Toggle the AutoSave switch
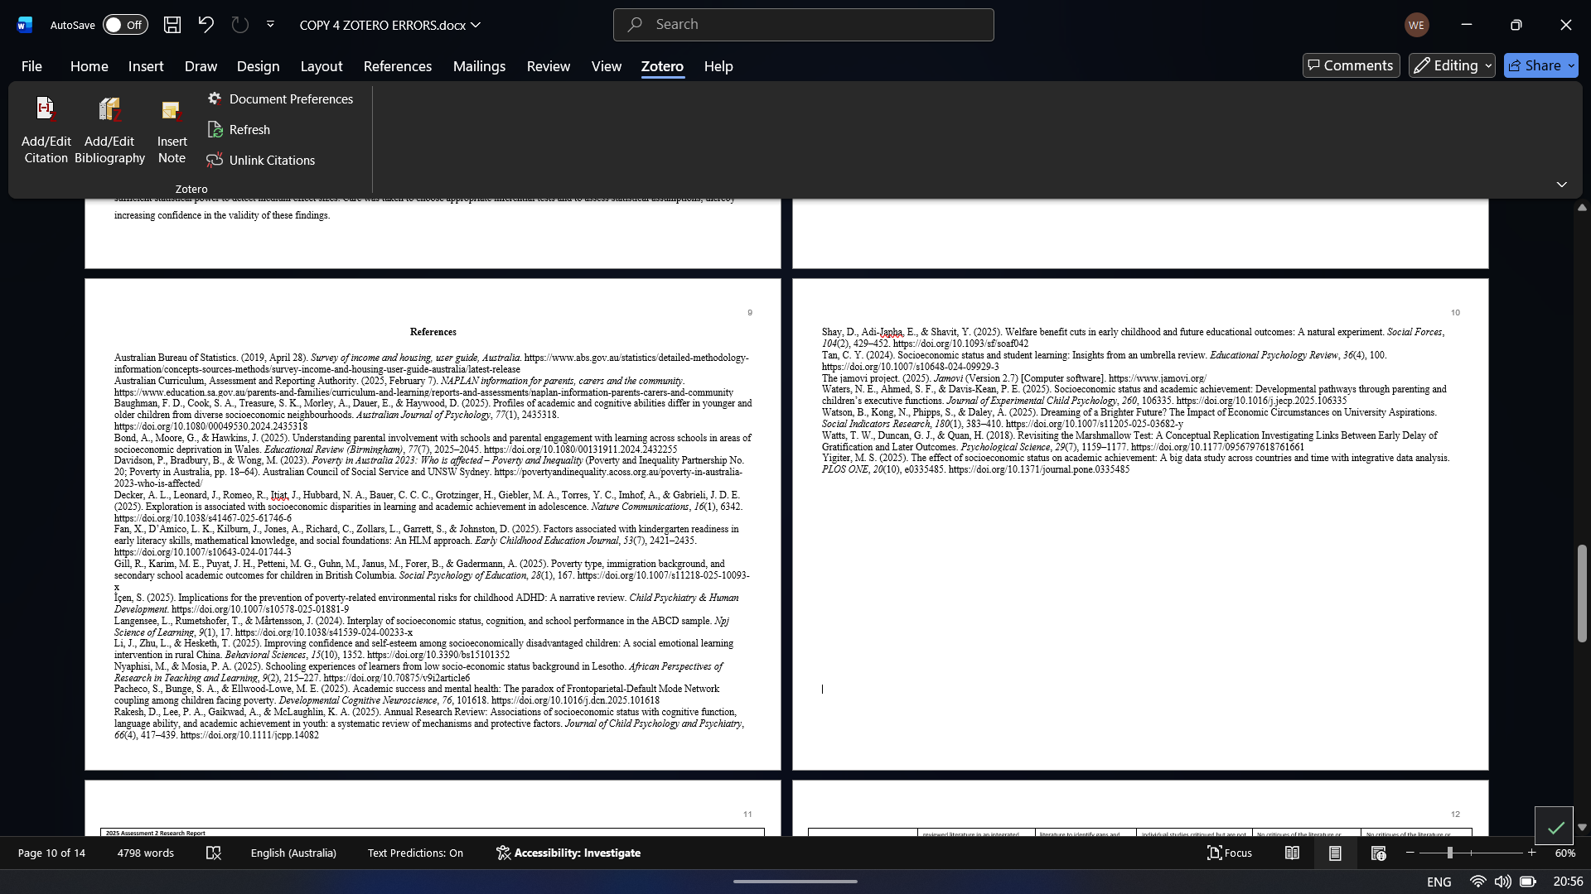 coord(125,25)
